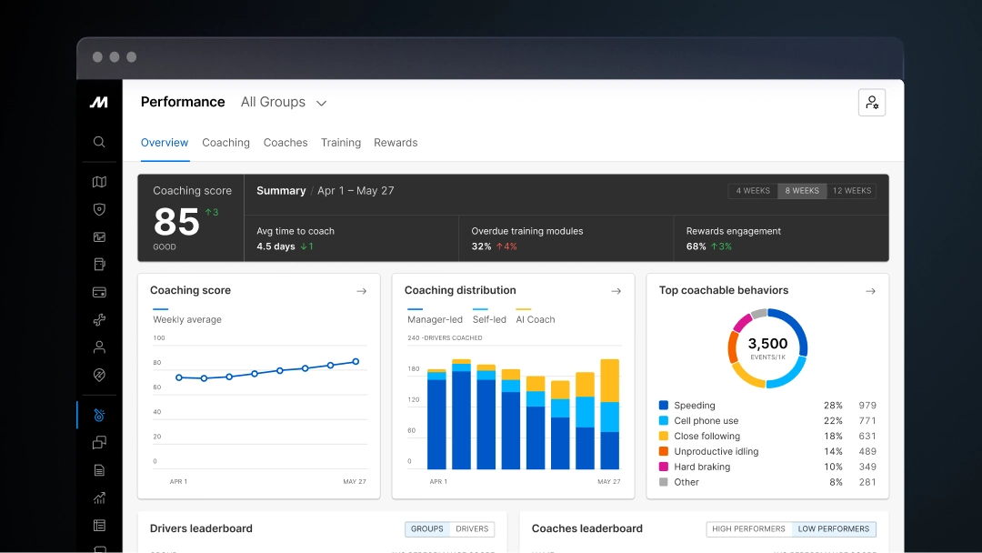Open the person (drivers) icon in the sidebar

point(99,347)
